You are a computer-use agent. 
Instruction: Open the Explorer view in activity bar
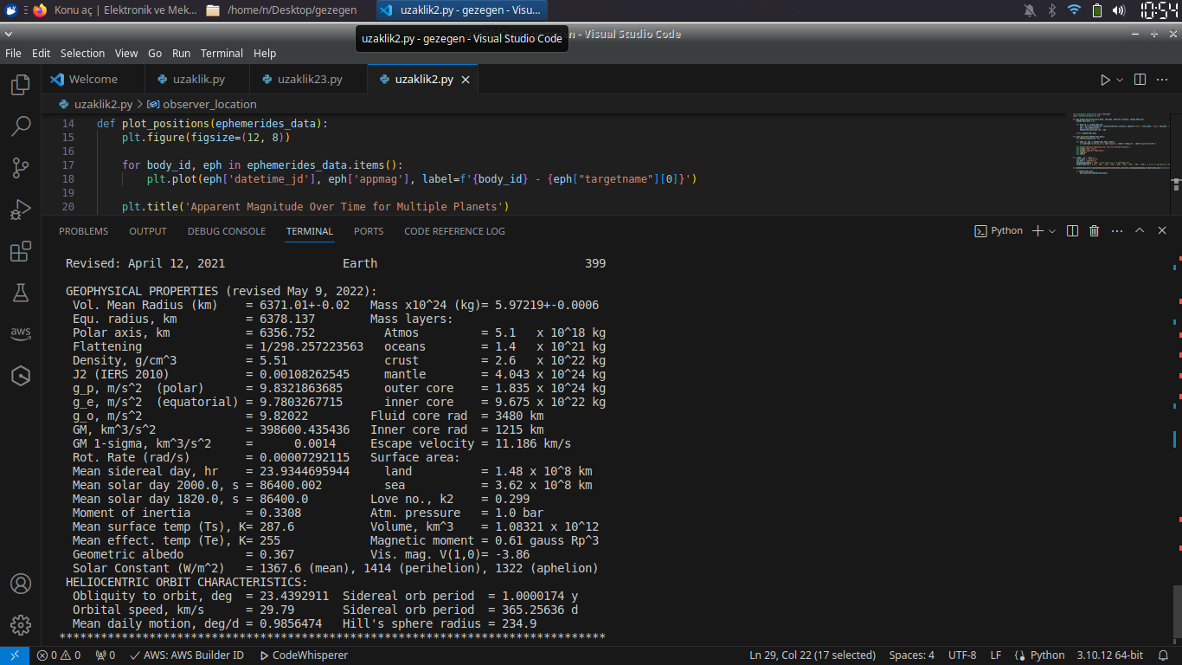point(21,85)
